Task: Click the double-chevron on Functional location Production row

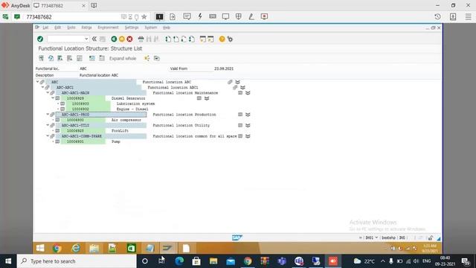Action: coord(248,115)
